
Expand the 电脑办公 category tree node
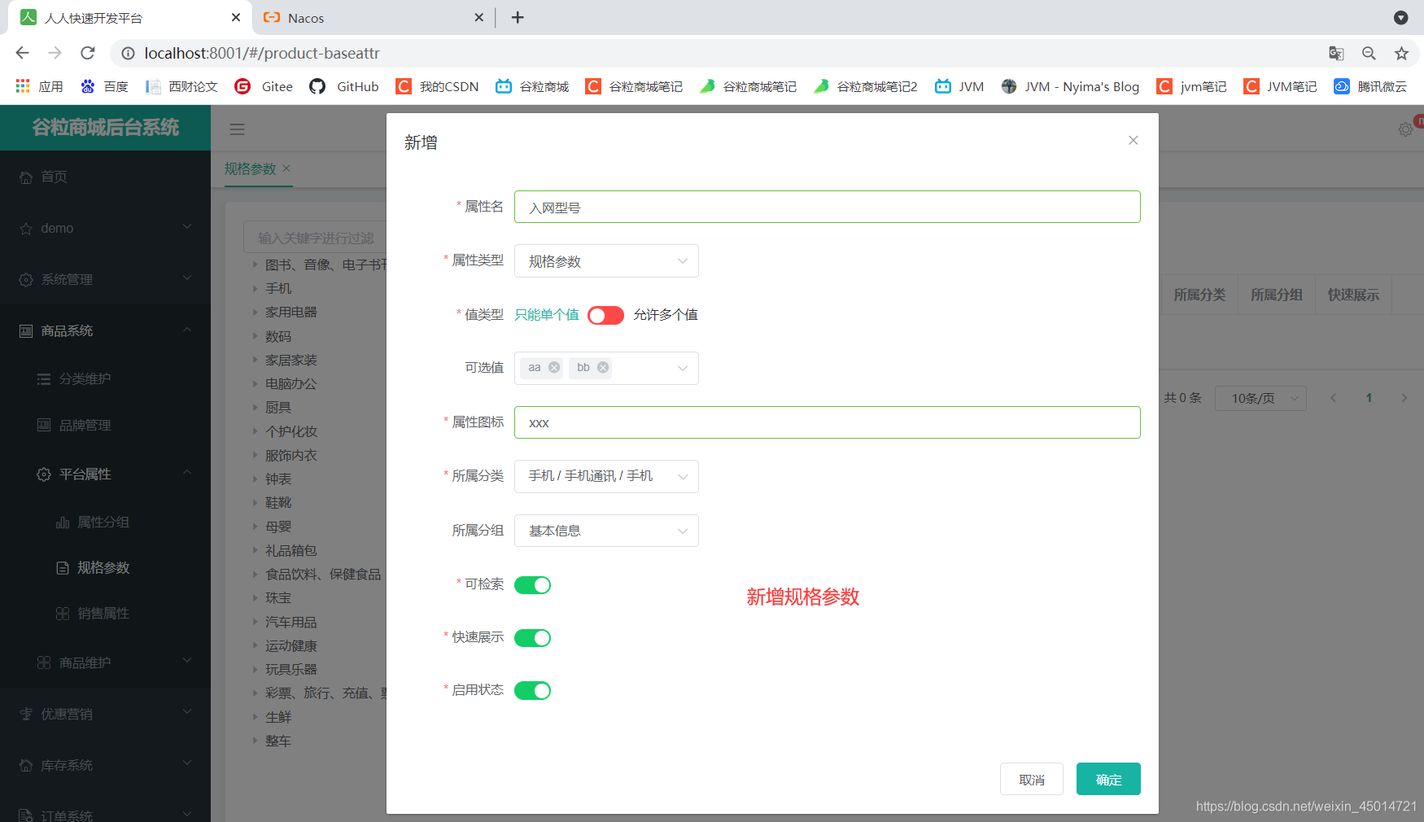coord(255,383)
